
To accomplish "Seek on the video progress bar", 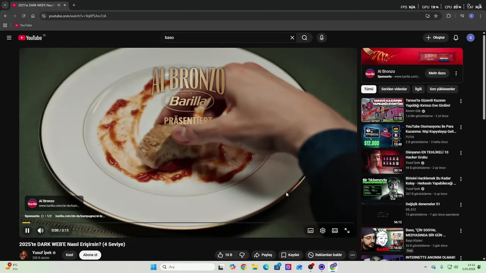I will [x=188, y=223].
